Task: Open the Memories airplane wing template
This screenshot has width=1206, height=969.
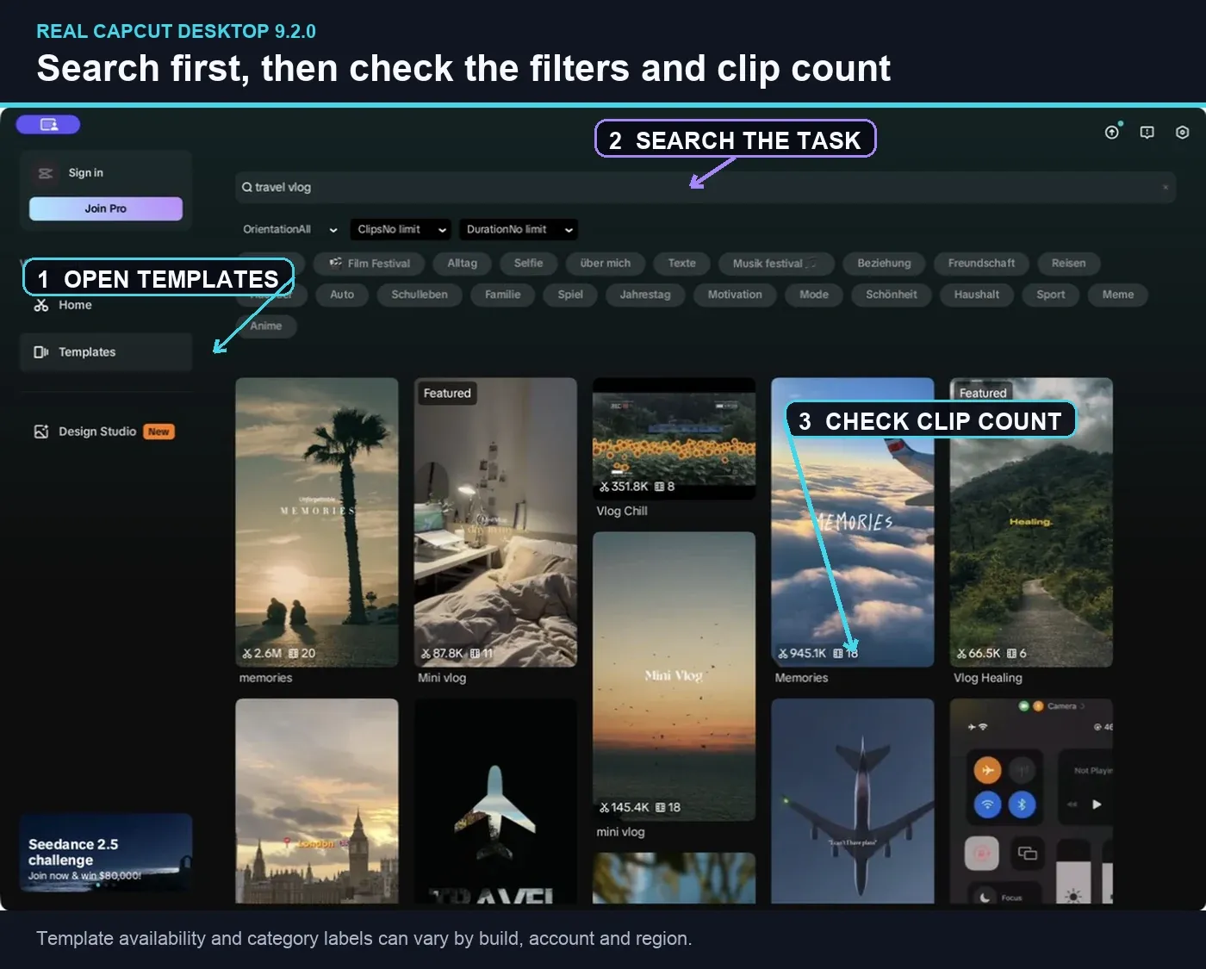Action: click(853, 522)
